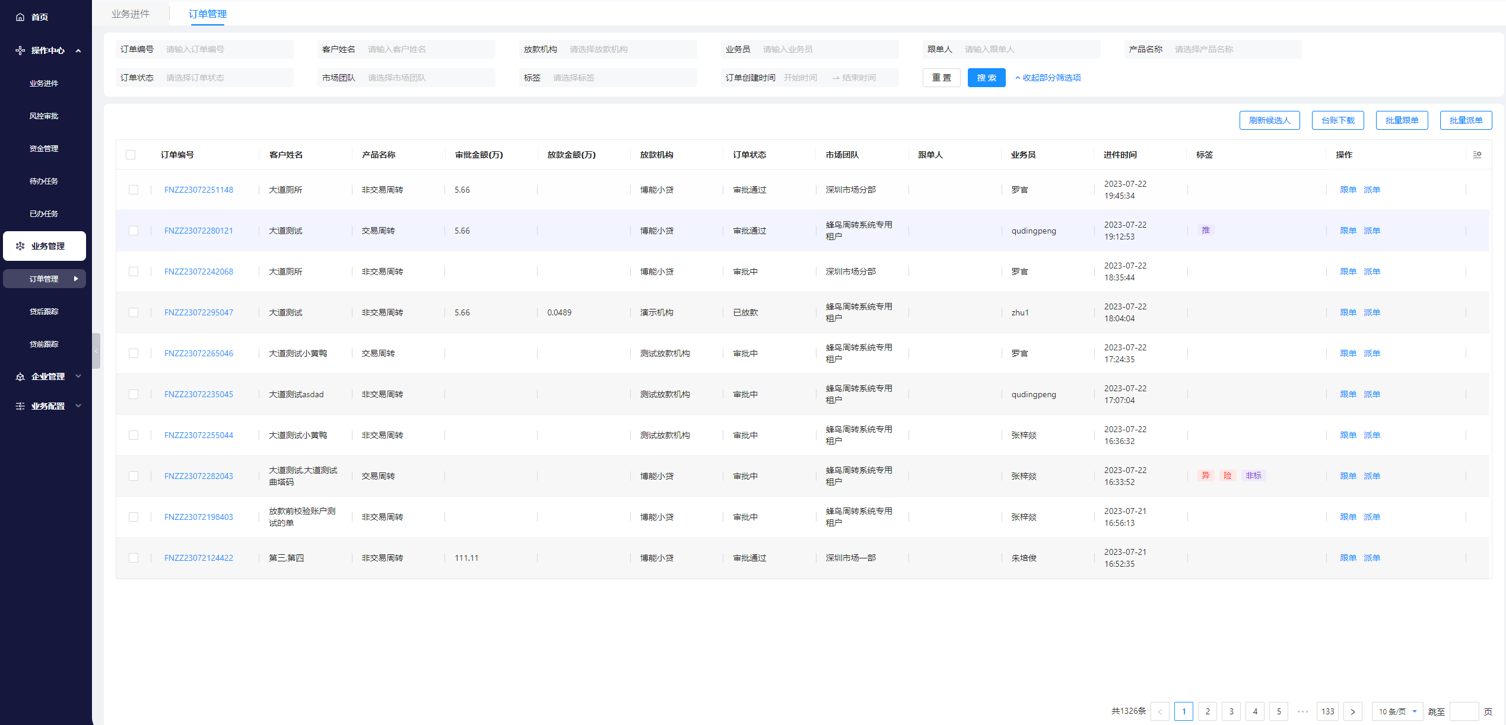Click the 险 tag on order FNZZ23072282043
The height and width of the screenshot is (725, 1506).
click(1228, 475)
